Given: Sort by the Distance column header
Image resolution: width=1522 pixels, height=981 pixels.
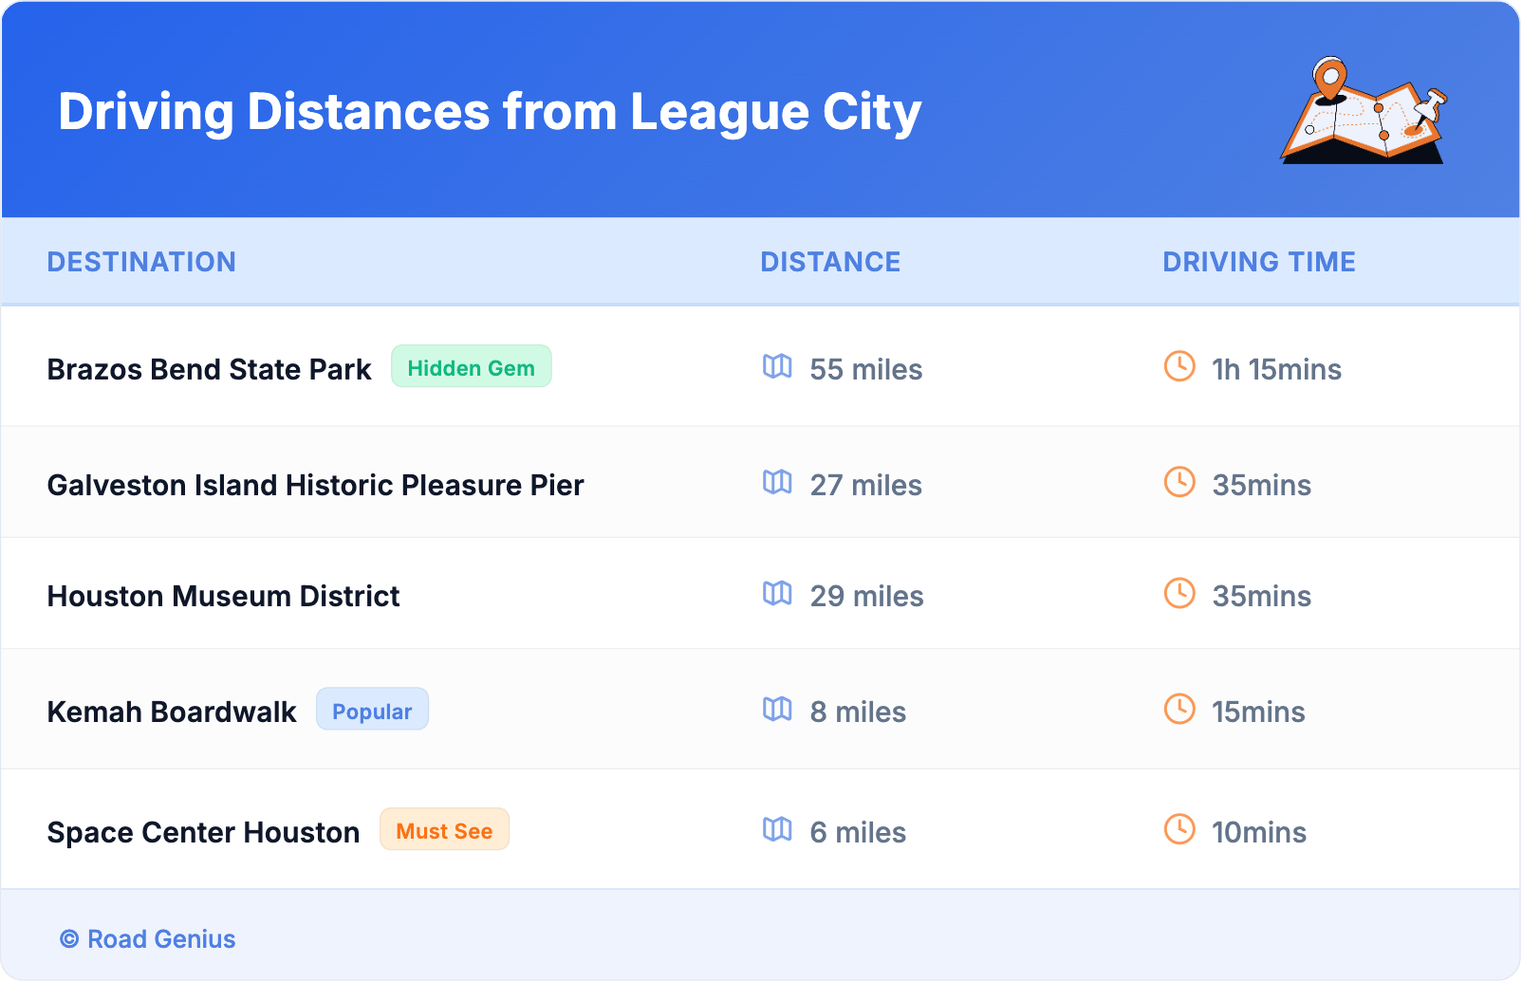Looking at the screenshot, I should coord(830,262).
